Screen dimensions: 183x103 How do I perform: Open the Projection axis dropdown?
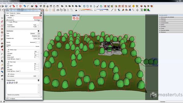pyautogui.click(x=36, y=39)
